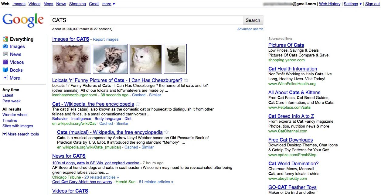Click the white cat image thumbnail
Viewport: 381px width, 195px height.
point(146,59)
